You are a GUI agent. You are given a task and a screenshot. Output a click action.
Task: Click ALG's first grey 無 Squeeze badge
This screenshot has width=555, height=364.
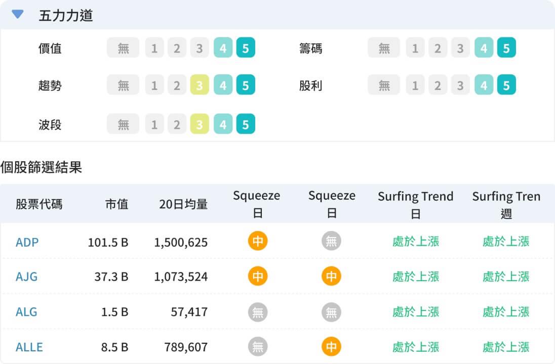click(x=258, y=312)
